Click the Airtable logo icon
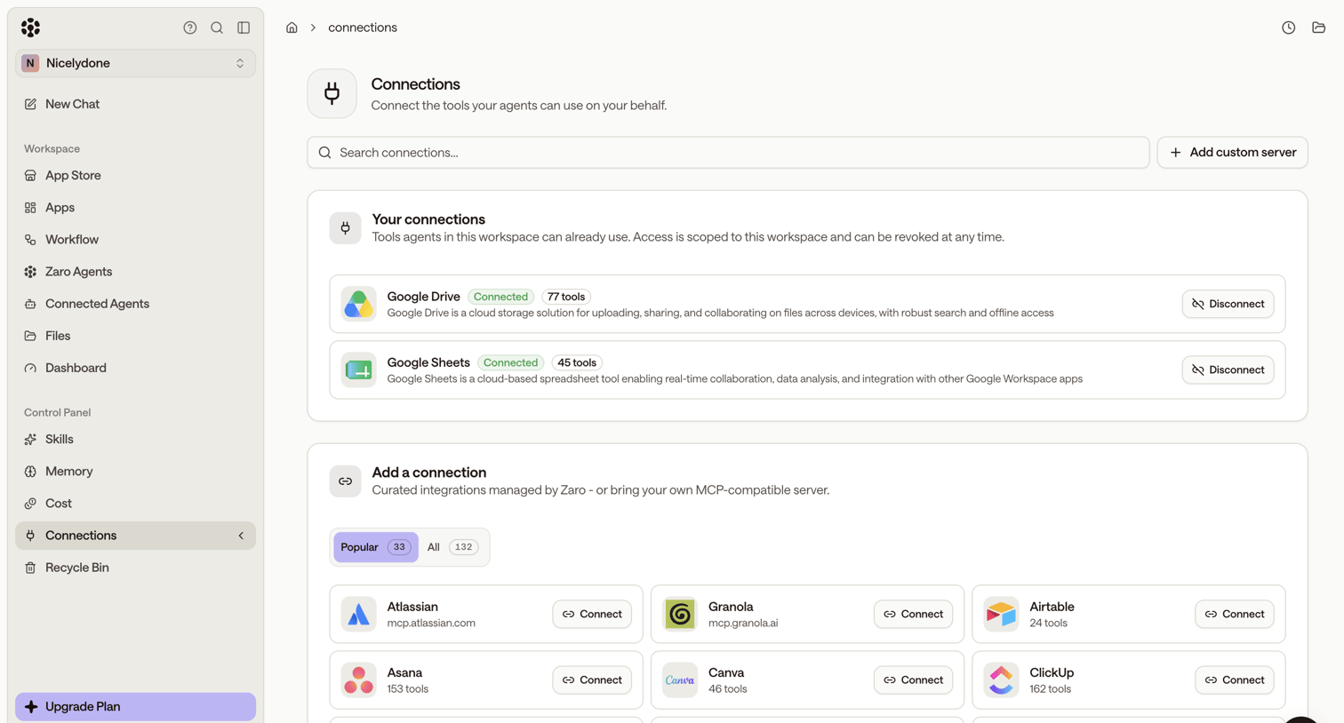 pos(1001,614)
